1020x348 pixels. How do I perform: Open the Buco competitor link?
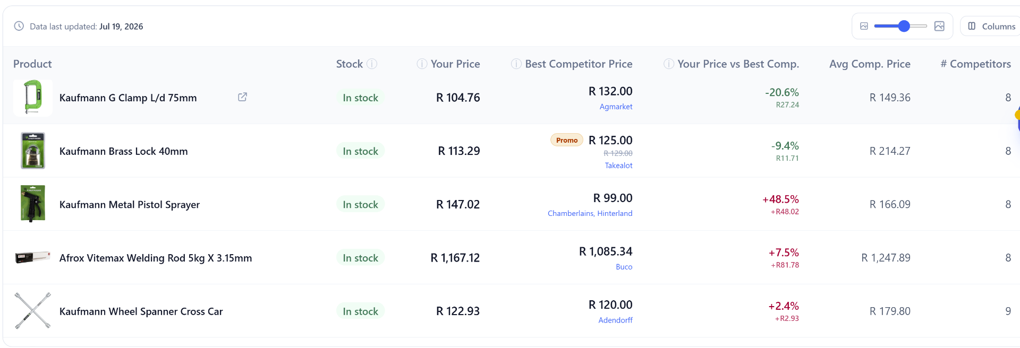624,267
